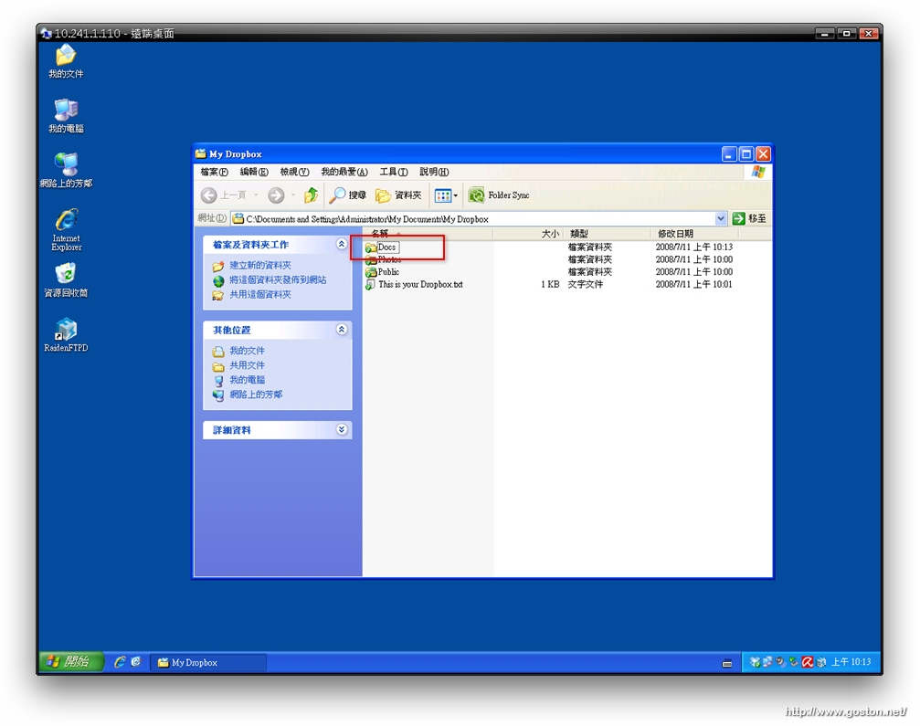Click the speaker volume tray icon
The width and height of the screenshot is (920, 726).
point(780,662)
